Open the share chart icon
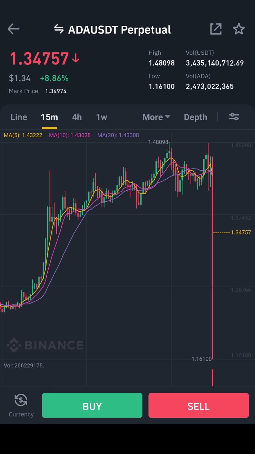This screenshot has width=255, height=454. pos(216,29)
